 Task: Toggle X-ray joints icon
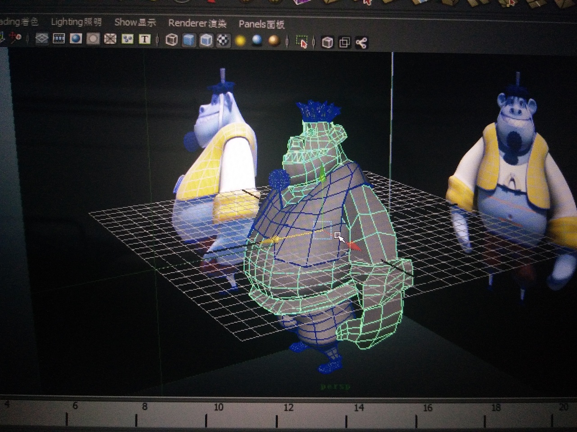click(361, 43)
